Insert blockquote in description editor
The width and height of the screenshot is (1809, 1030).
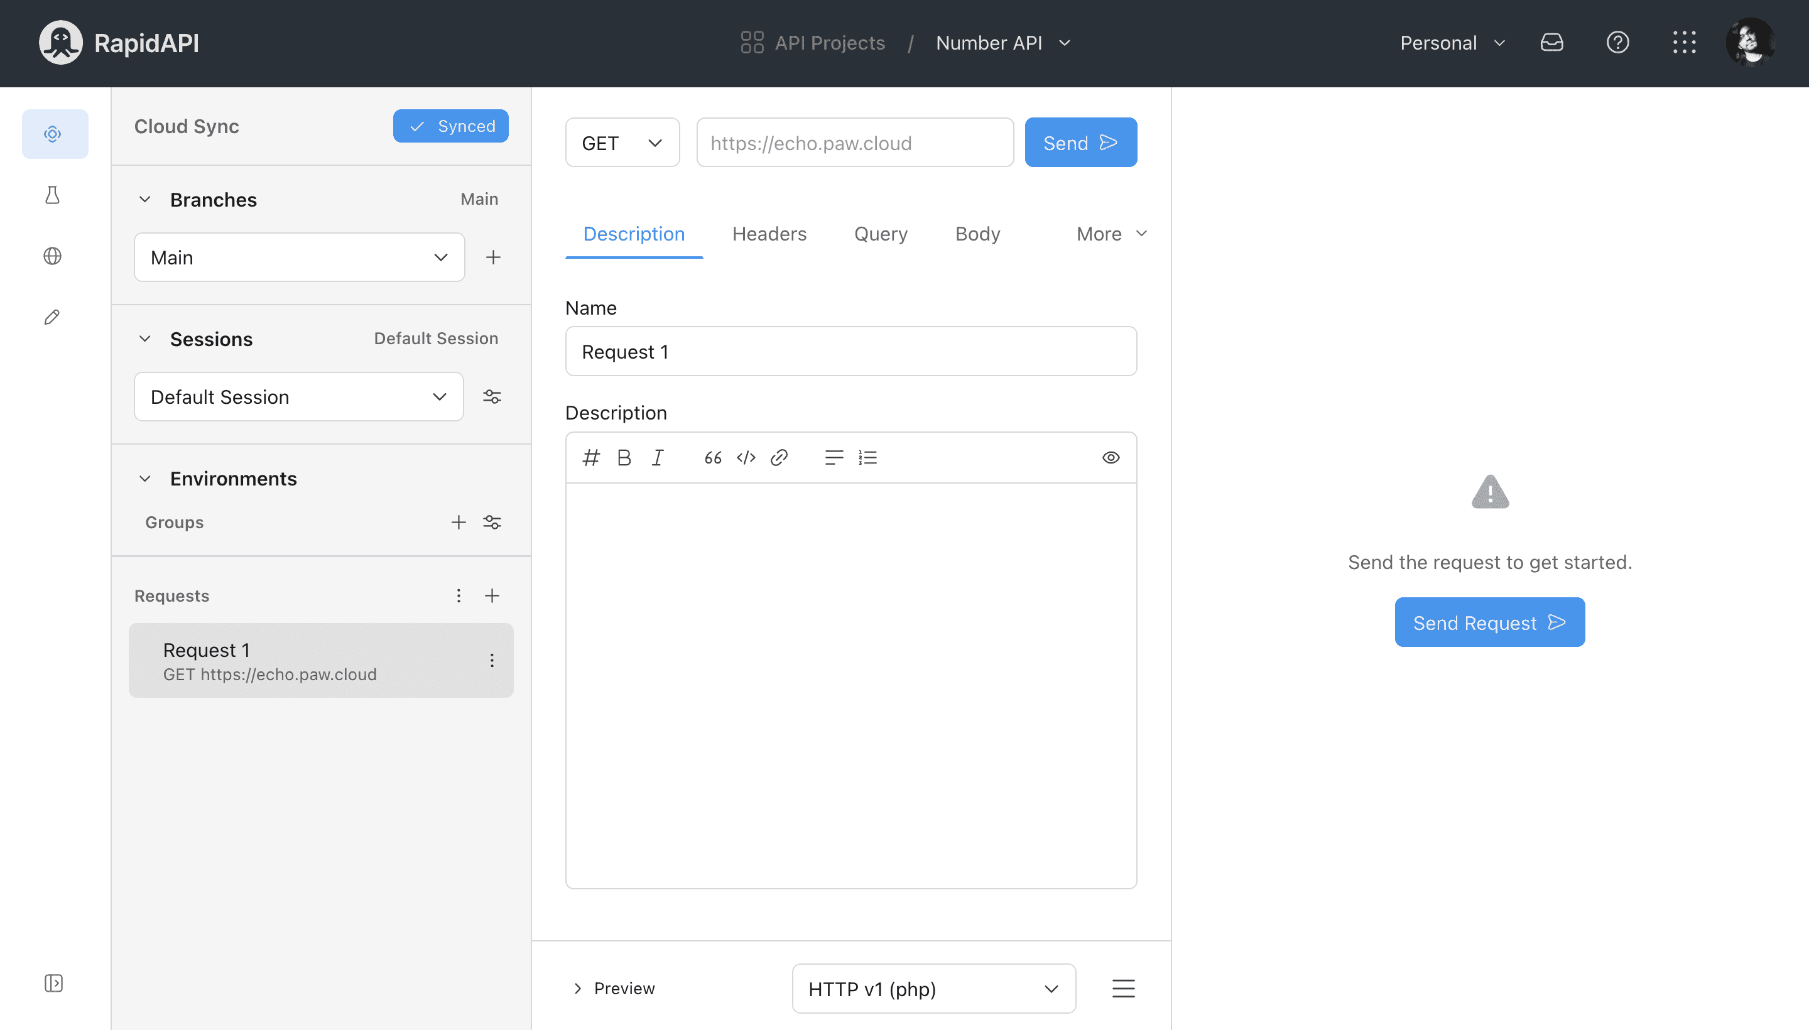pyautogui.click(x=712, y=458)
